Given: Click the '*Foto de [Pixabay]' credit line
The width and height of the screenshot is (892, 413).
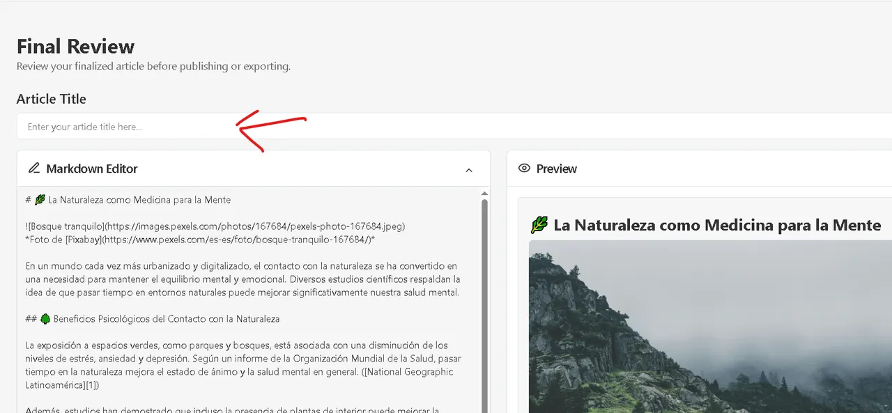Looking at the screenshot, I should (200, 240).
